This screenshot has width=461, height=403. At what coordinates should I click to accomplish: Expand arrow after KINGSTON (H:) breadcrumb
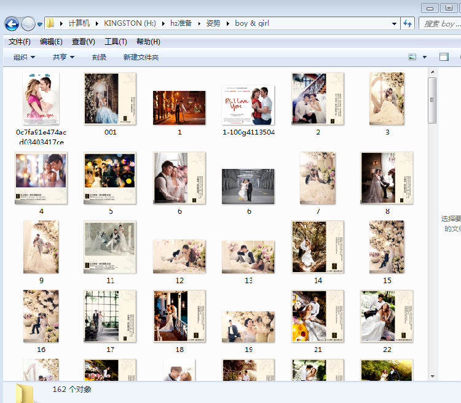pos(163,23)
